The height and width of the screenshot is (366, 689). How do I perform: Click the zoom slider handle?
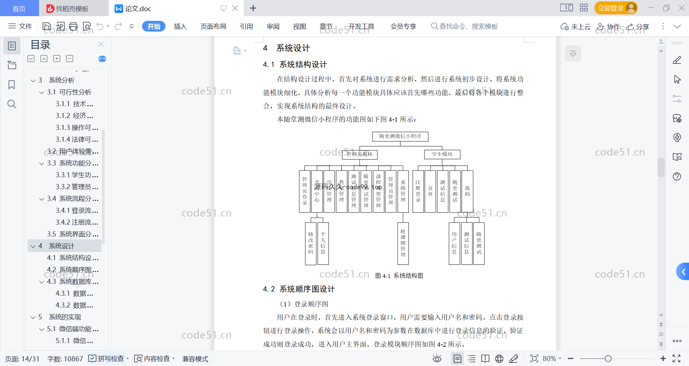pyautogui.click(x=608, y=358)
